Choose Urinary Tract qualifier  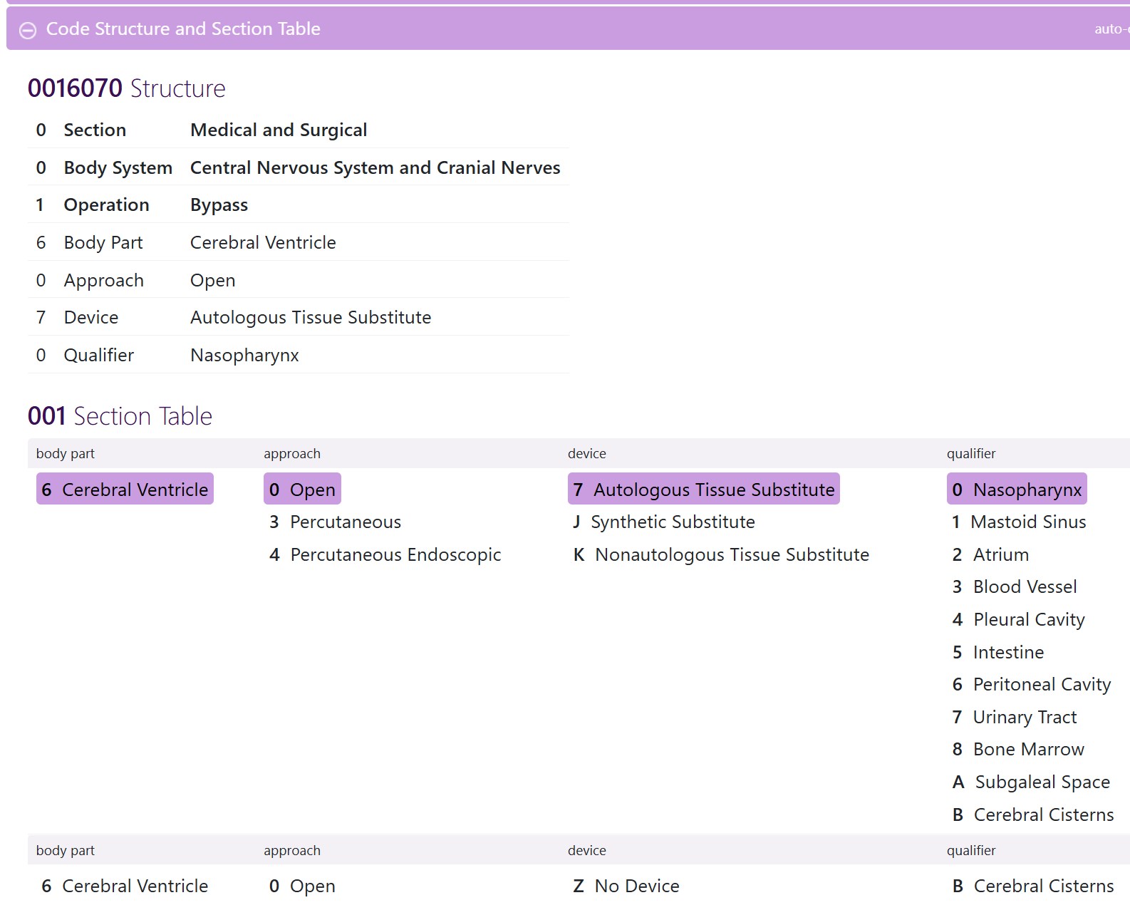[x=1015, y=718]
